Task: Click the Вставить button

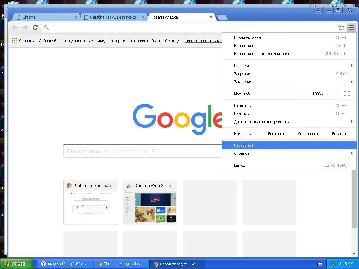Action: pyautogui.click(x=340, y=134)
